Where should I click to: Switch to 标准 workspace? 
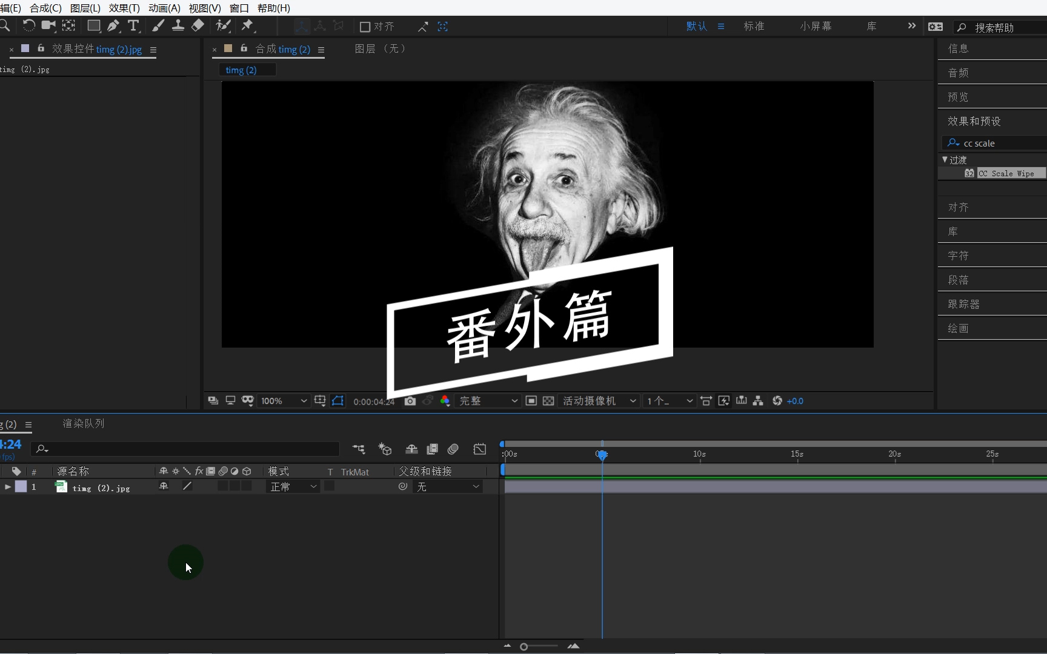point(754,26)
